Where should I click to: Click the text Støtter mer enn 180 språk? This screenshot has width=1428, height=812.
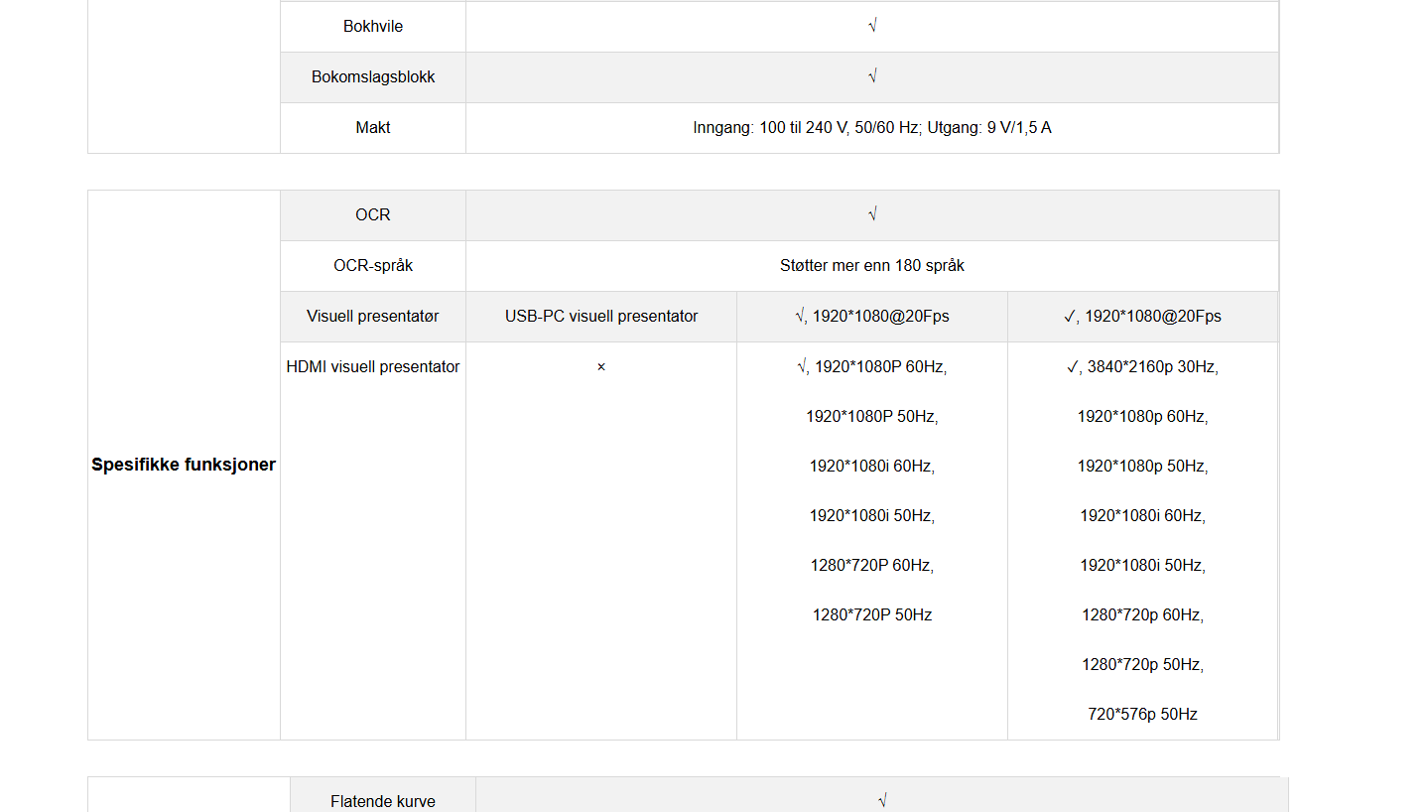871,266
